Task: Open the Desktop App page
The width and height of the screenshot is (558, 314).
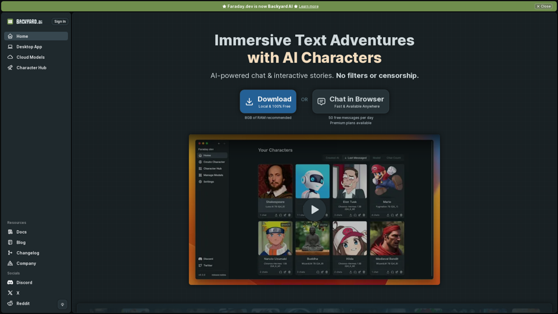Action: click(36, 47)
